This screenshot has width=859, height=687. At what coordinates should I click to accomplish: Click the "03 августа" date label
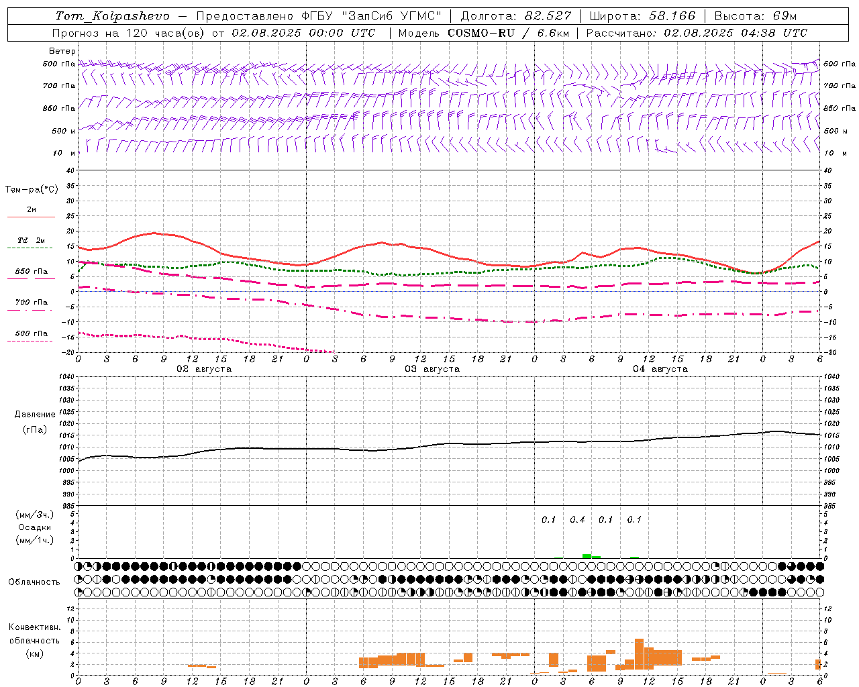[432, 369]
